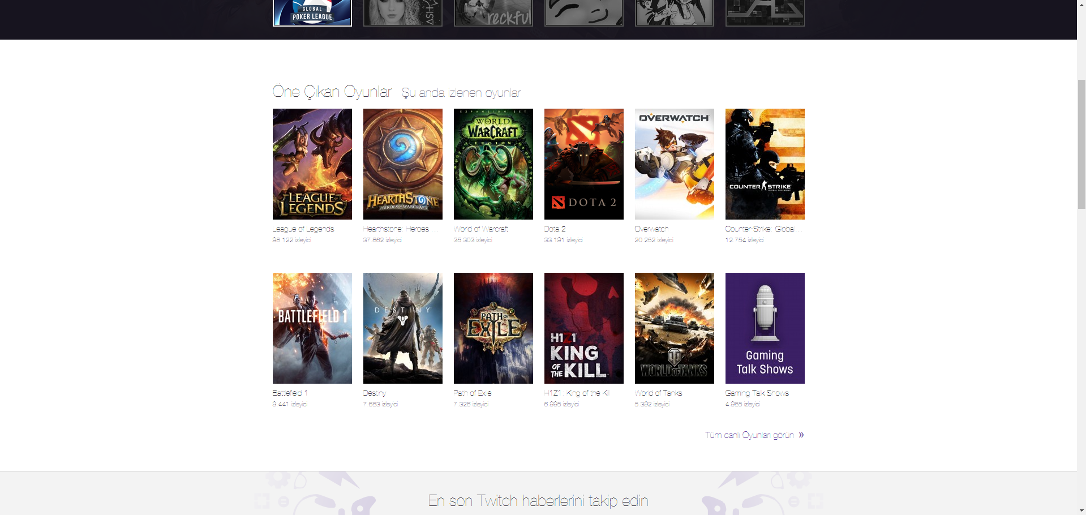The height and width of the screenshot is (515, 1086).
Task: Click the Dota 2 title link
Action: (555, 229)
